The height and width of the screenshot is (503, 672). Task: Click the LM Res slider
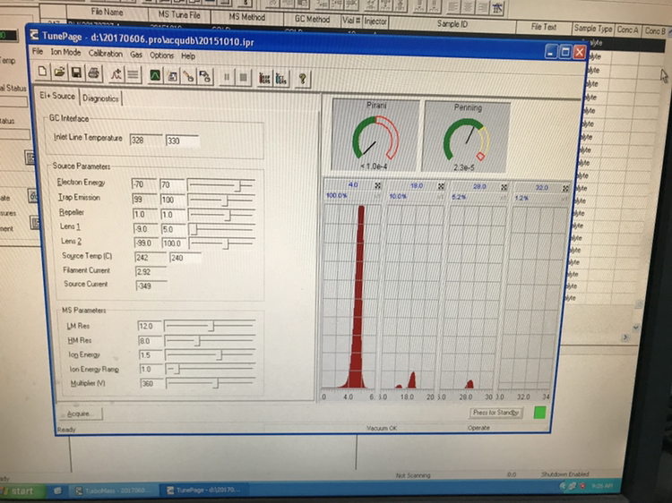click(x=210, y=326)
